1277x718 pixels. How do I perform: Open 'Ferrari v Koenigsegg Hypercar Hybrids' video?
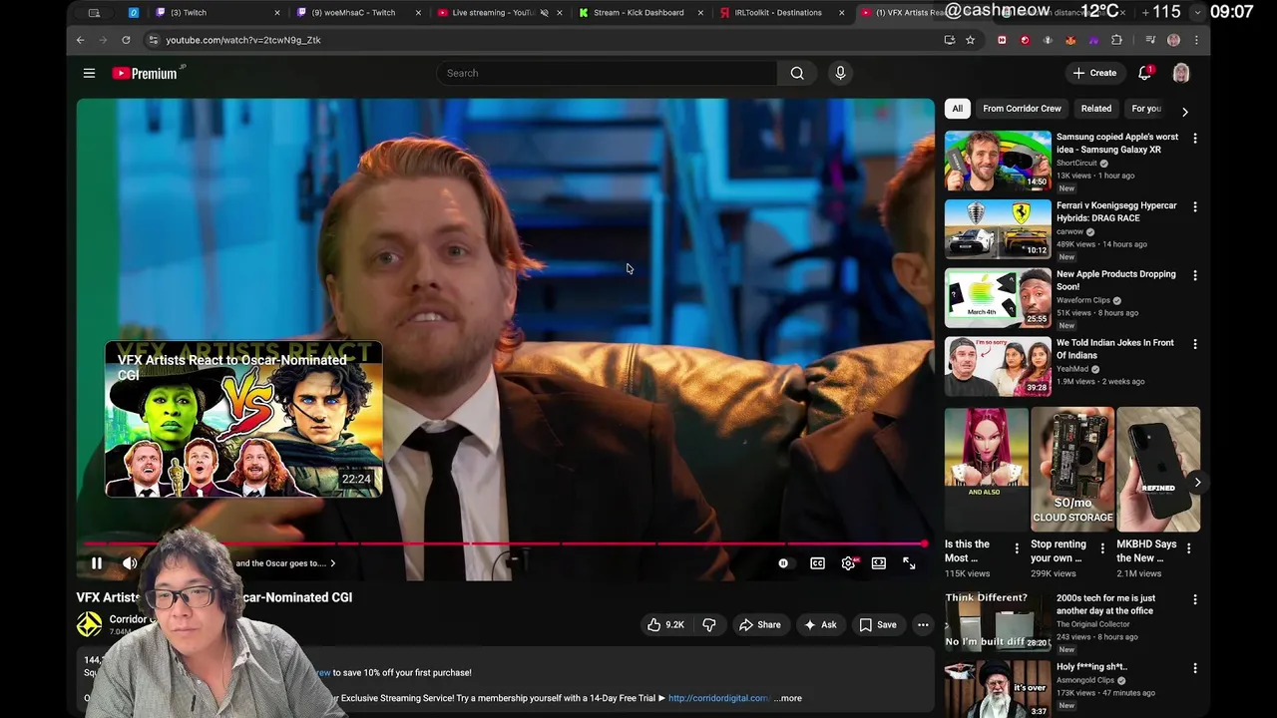coord(1116,211)
